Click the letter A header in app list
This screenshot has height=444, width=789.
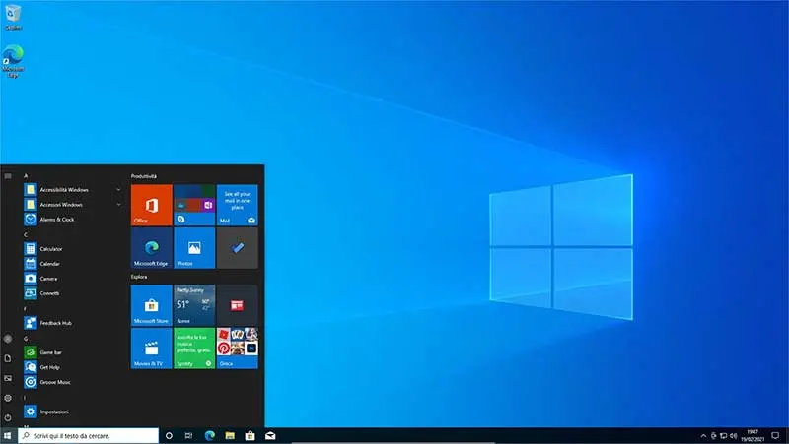coord(26,176)
